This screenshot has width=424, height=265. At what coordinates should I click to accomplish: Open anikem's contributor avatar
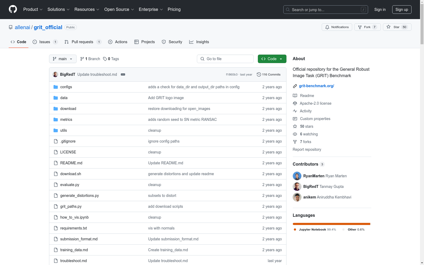pyautogui.click(x=297, y=197)
